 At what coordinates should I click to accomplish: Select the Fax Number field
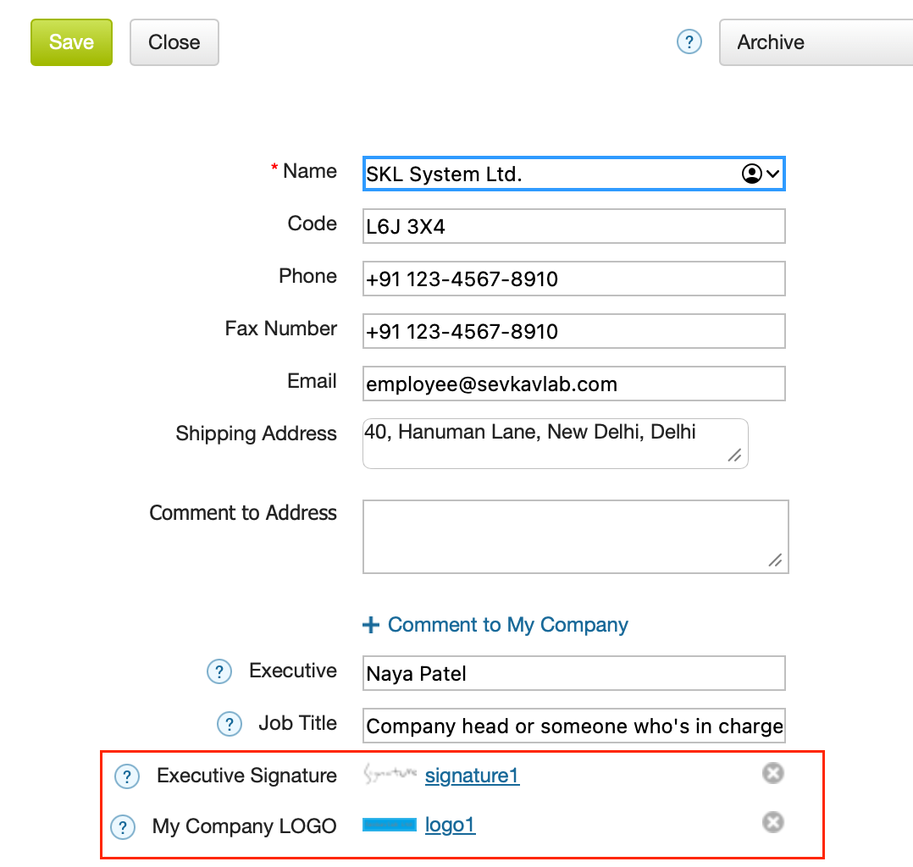(x=573, y=331)
